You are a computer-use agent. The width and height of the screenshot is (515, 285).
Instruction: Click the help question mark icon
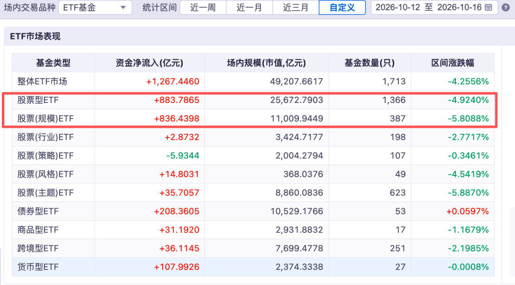coord(505,7)
